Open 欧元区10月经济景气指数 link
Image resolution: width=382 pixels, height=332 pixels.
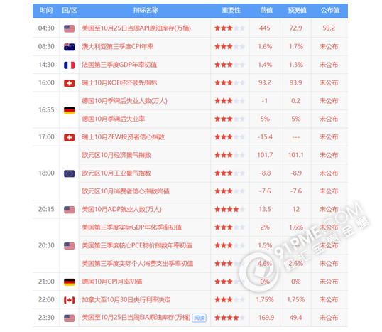point(116,155)
